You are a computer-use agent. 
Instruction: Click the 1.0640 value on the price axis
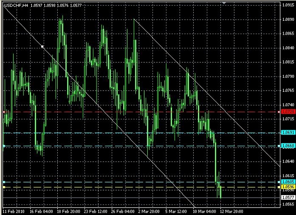pos(288,161)
